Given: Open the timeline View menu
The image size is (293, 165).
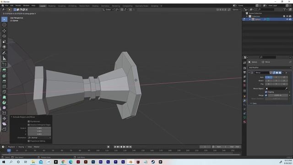Looking at the screenshot, I should [x=30, y=147].
